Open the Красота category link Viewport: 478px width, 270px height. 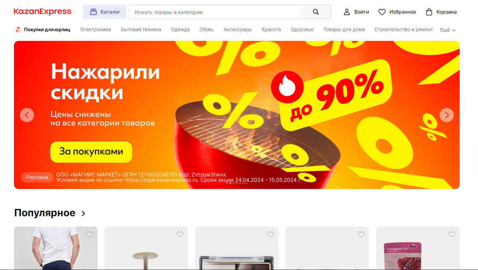click(271, 29)
